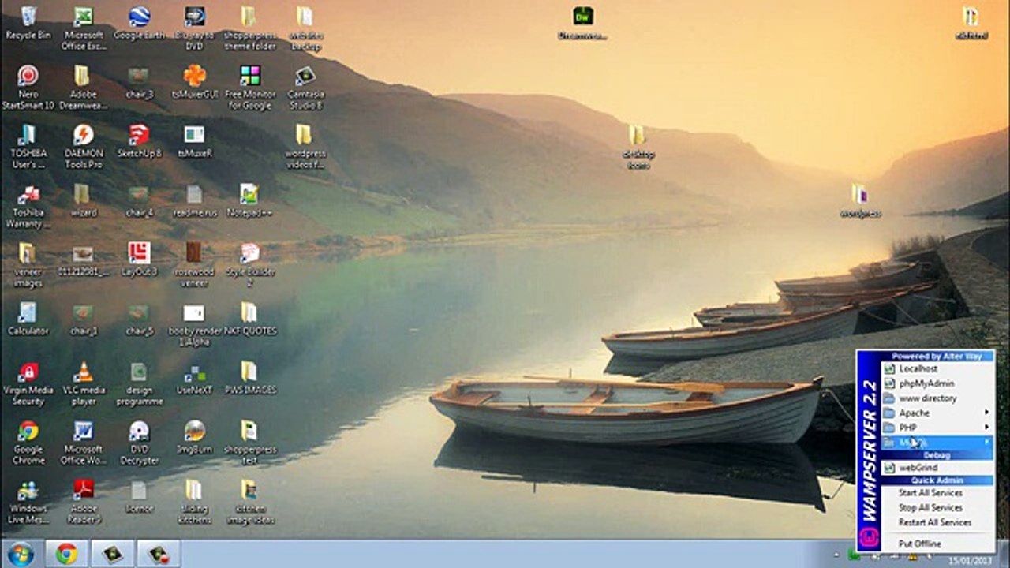Open the Recycle Bin
The image size is (1010, 568).
pos(28,24)
